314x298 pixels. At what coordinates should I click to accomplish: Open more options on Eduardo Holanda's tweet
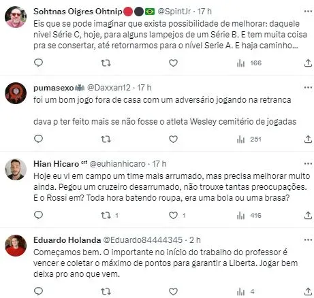308,240
